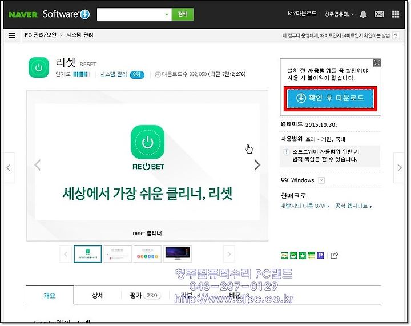This screenshot has height=326, width=411.
Task: Switch to the 상세 tab
Action: click(x=98, y=295)
